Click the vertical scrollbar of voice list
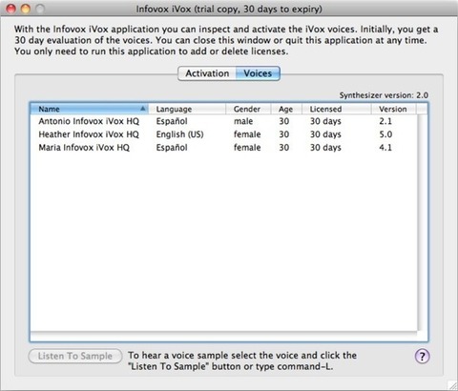 (422, 222)
